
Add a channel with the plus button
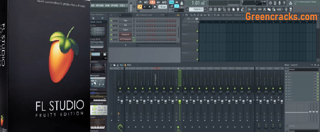pyautogui.click(x=126, y=45)
